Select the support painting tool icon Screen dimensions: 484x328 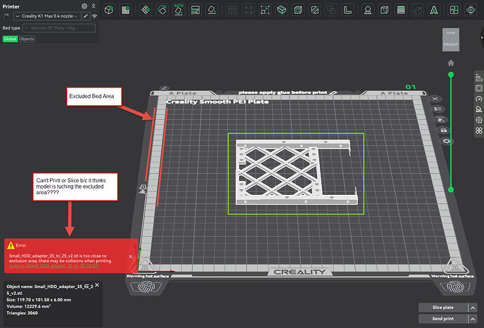tap(368, 10)
